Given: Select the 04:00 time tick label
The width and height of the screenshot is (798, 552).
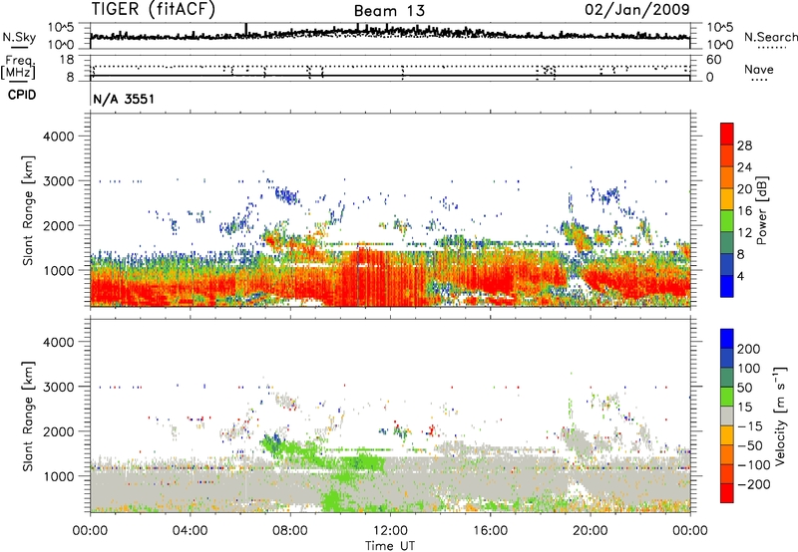Looking at the screenshot, I should pos(191,531).
